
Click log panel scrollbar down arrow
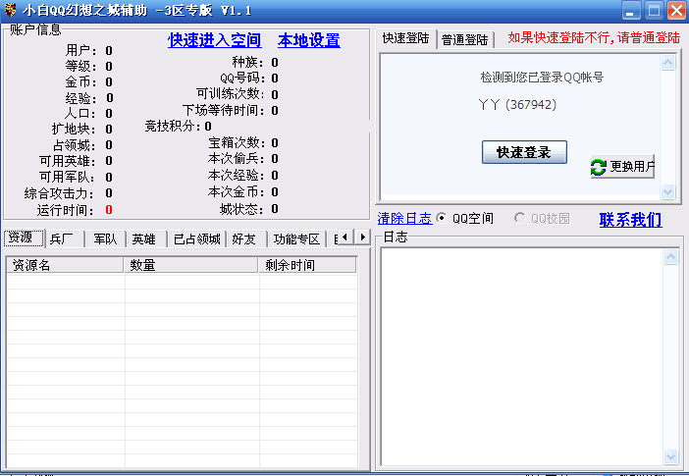(670, 456)
